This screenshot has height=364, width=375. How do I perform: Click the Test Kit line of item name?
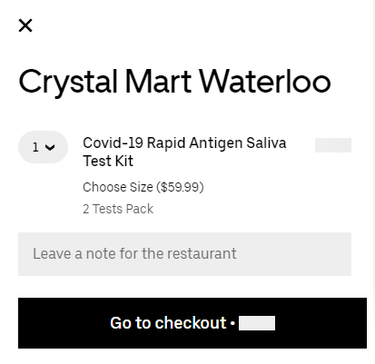pos(108,161)
